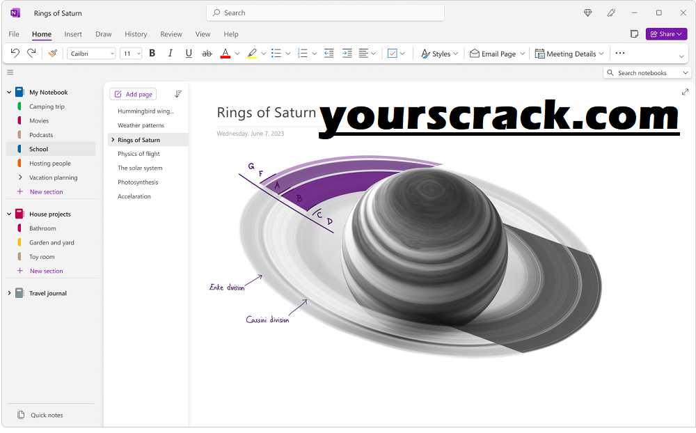Open the Help tab
This screenshot has height=433, width=696.
coord(231,34)
